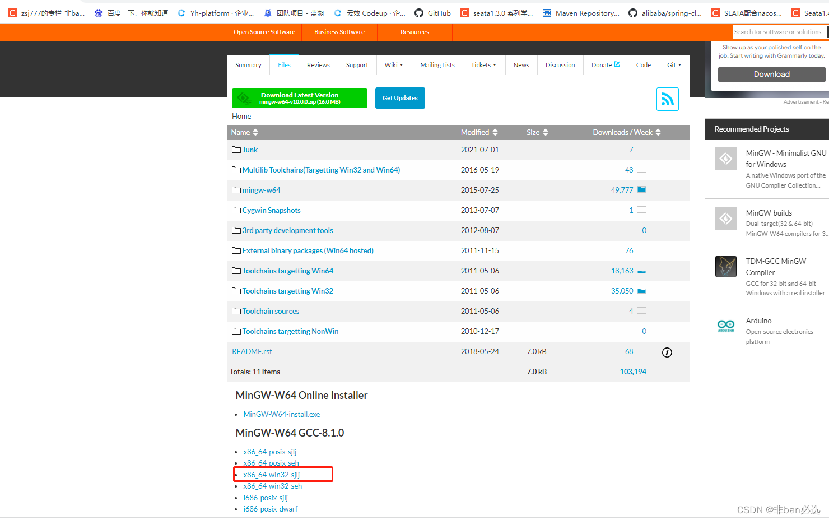The image size is (829, 520).
Task: Click the External binary packages folder icon
Action: click(236, 250)
